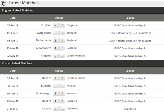Click the Montenegro 1:5 England score box
Screen dimensions: 164x112
pyautogui.click(x=59, y=48)
